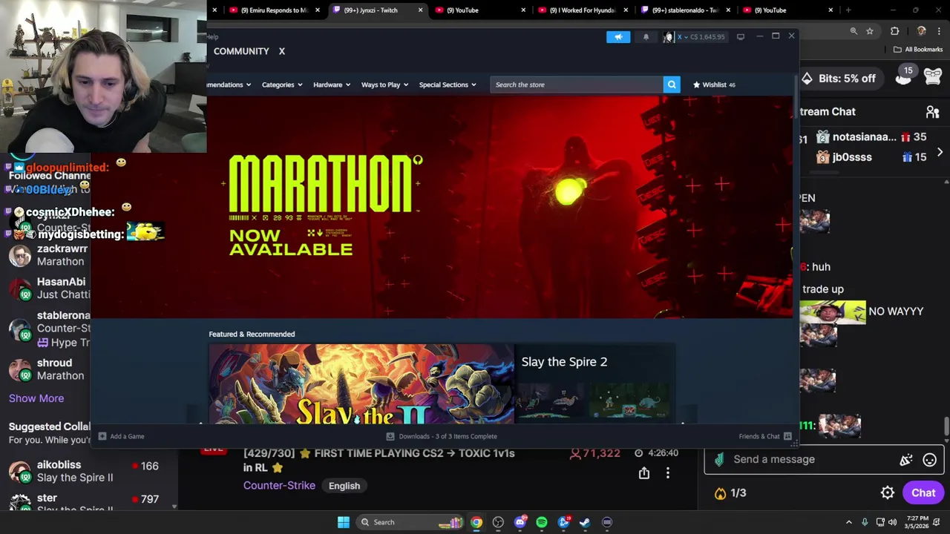Open the Slay the Spire 2 featured image

361,384
